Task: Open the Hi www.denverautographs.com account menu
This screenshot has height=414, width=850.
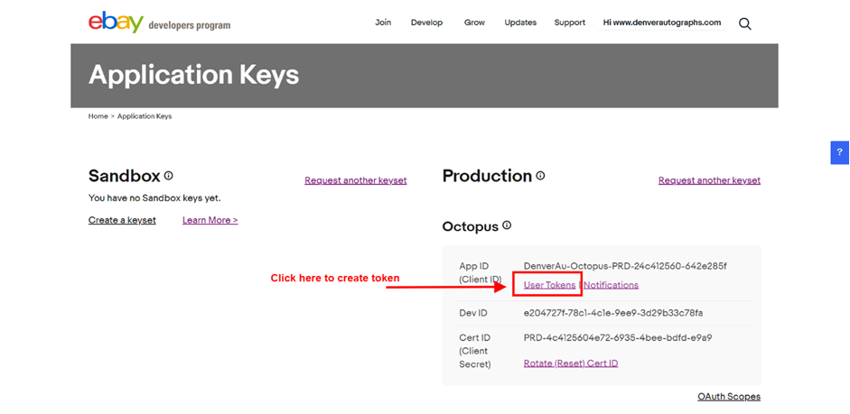Action: (662, 23)
